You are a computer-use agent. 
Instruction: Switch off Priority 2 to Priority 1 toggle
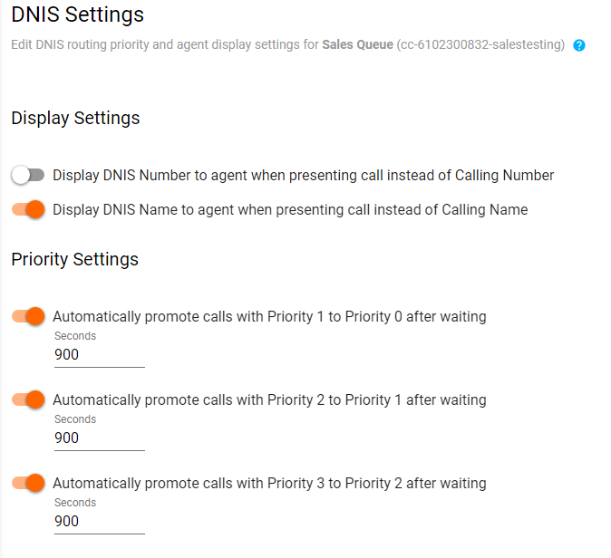pos(28,399)
